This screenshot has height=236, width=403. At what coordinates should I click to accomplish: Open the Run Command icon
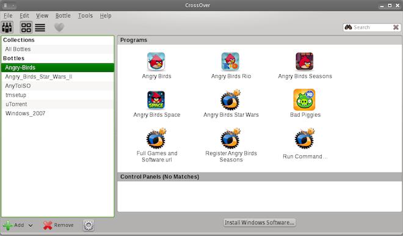pyautogui.click(x=305, y=138)
